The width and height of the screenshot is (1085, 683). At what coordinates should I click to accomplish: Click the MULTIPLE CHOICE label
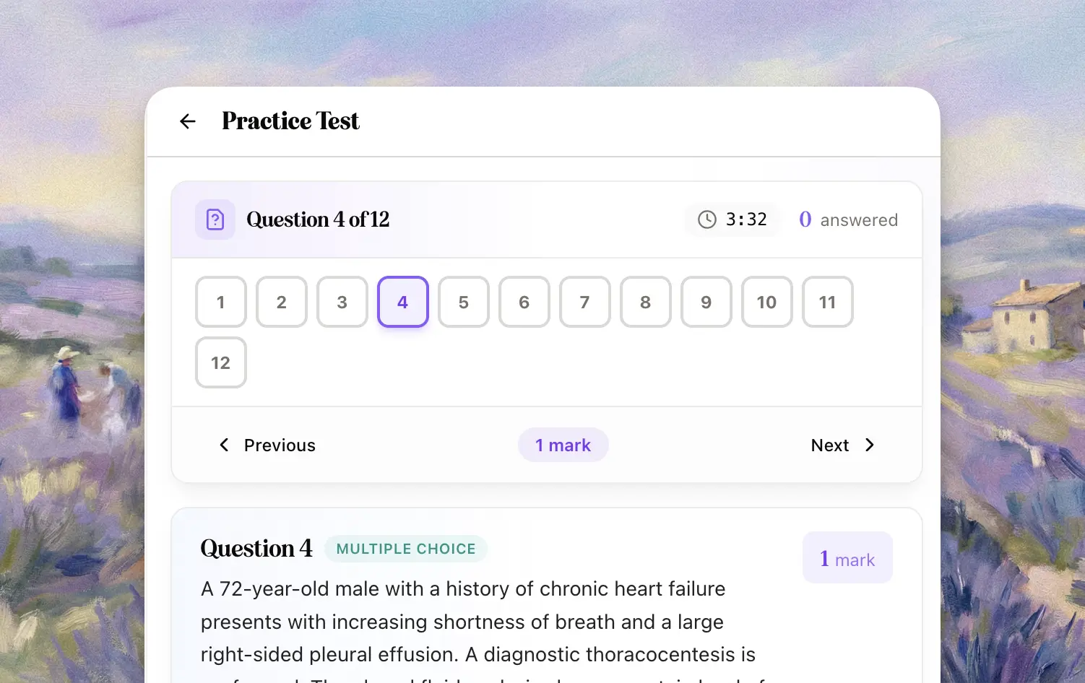pos(405,548)
